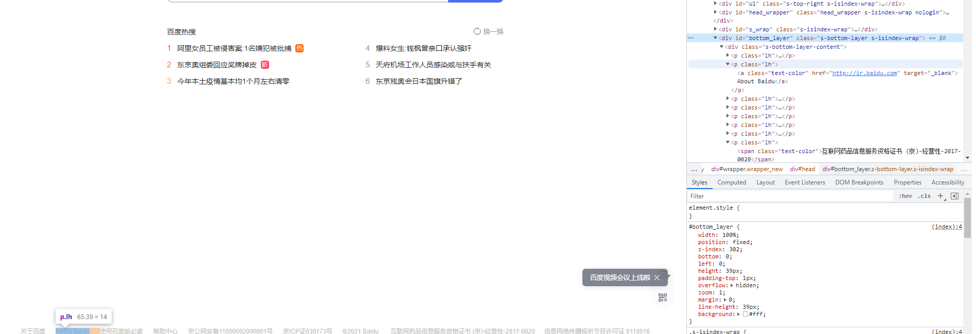
Task: Toggle the :hov element state panel
Action: coord(906,196)
